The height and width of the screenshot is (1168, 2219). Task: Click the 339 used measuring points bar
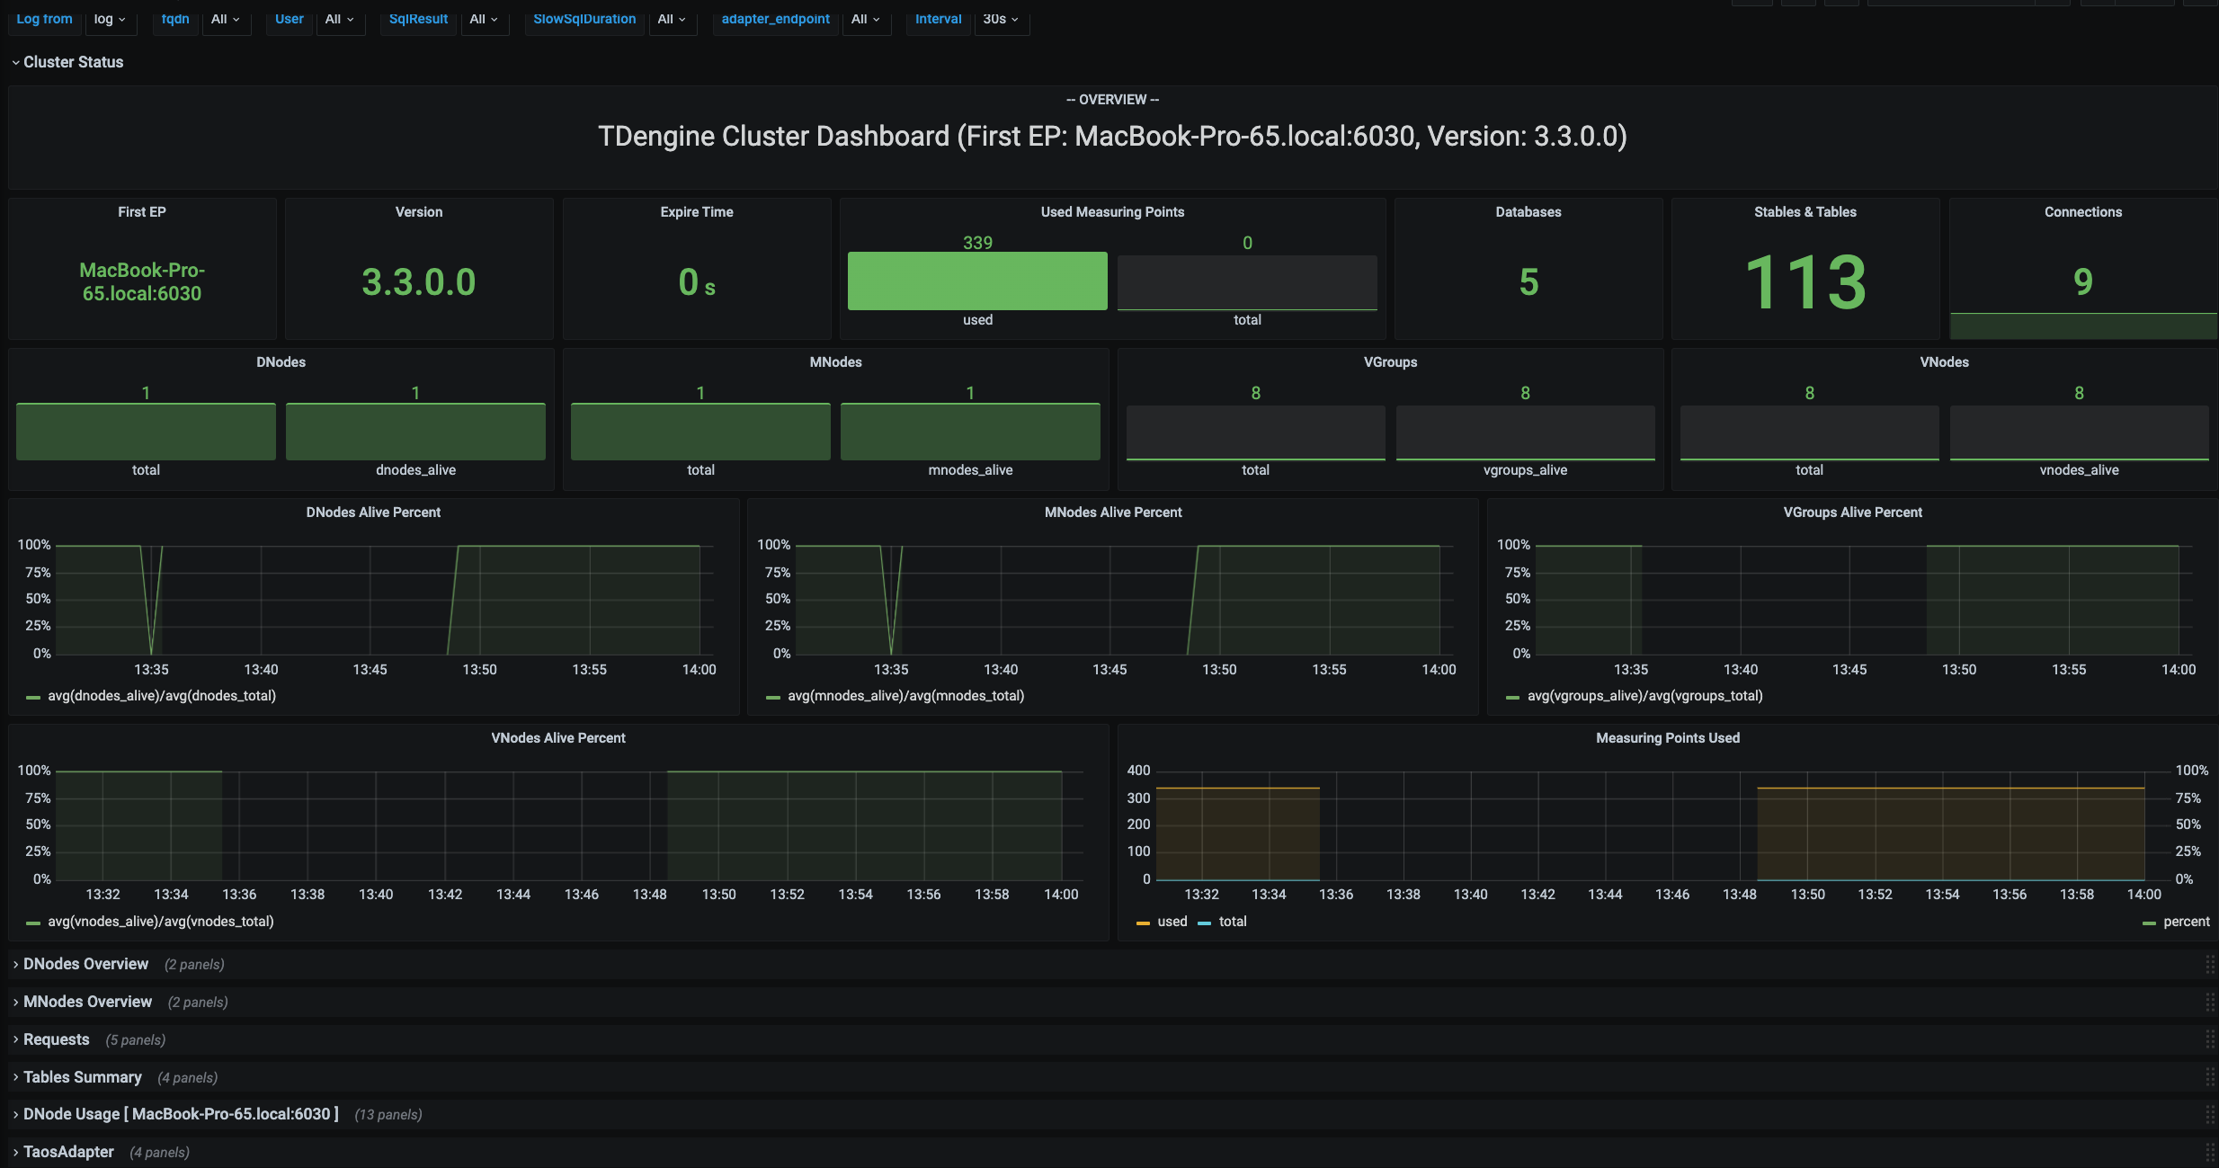click(977, 281)
